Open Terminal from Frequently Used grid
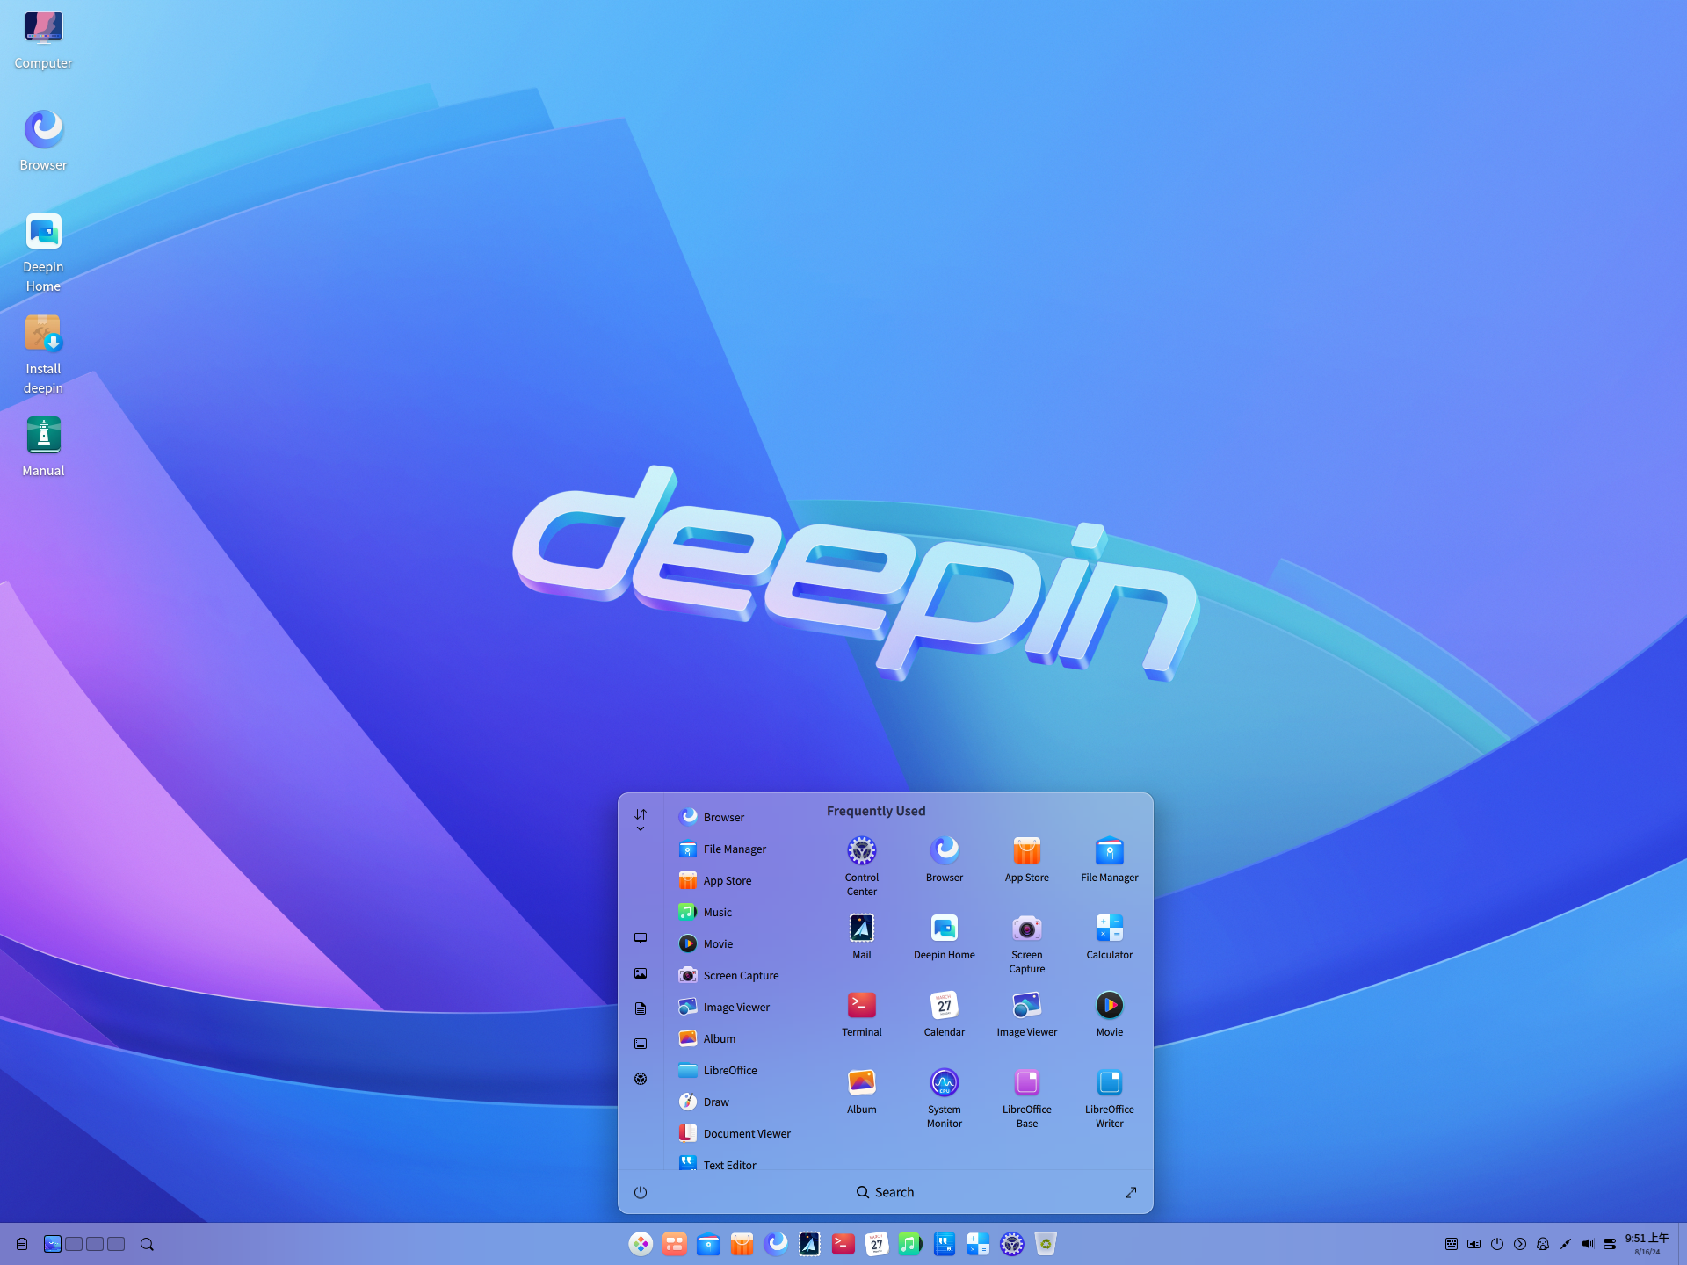Image resolution: width=1687 pixels, height=1265 pixels. [x=861, y=1014]
